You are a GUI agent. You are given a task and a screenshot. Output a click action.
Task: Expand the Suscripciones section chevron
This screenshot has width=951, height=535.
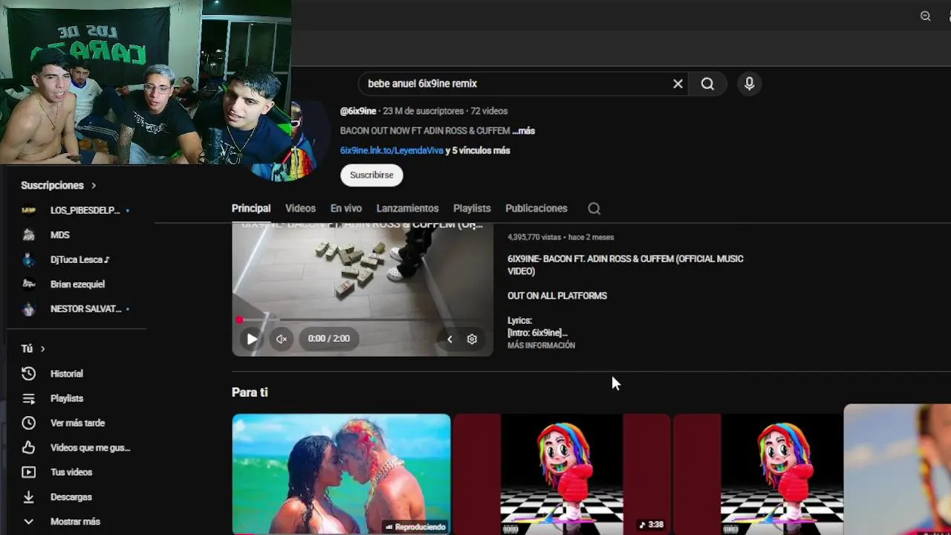94,186
